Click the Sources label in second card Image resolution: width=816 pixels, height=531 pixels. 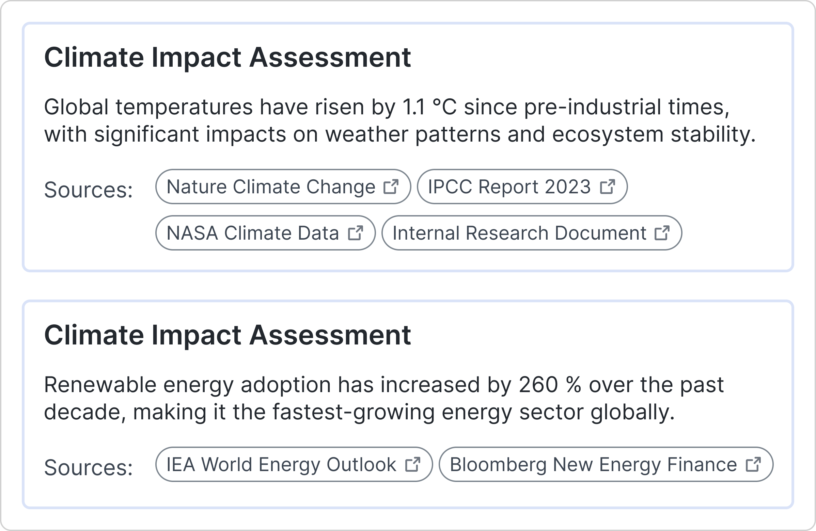89,468
